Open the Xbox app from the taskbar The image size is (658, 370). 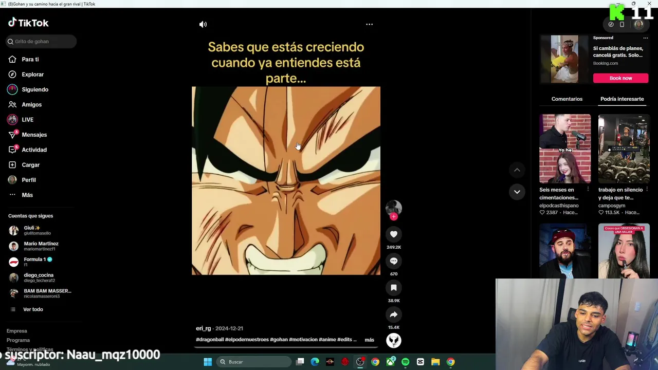coord(391,362)
